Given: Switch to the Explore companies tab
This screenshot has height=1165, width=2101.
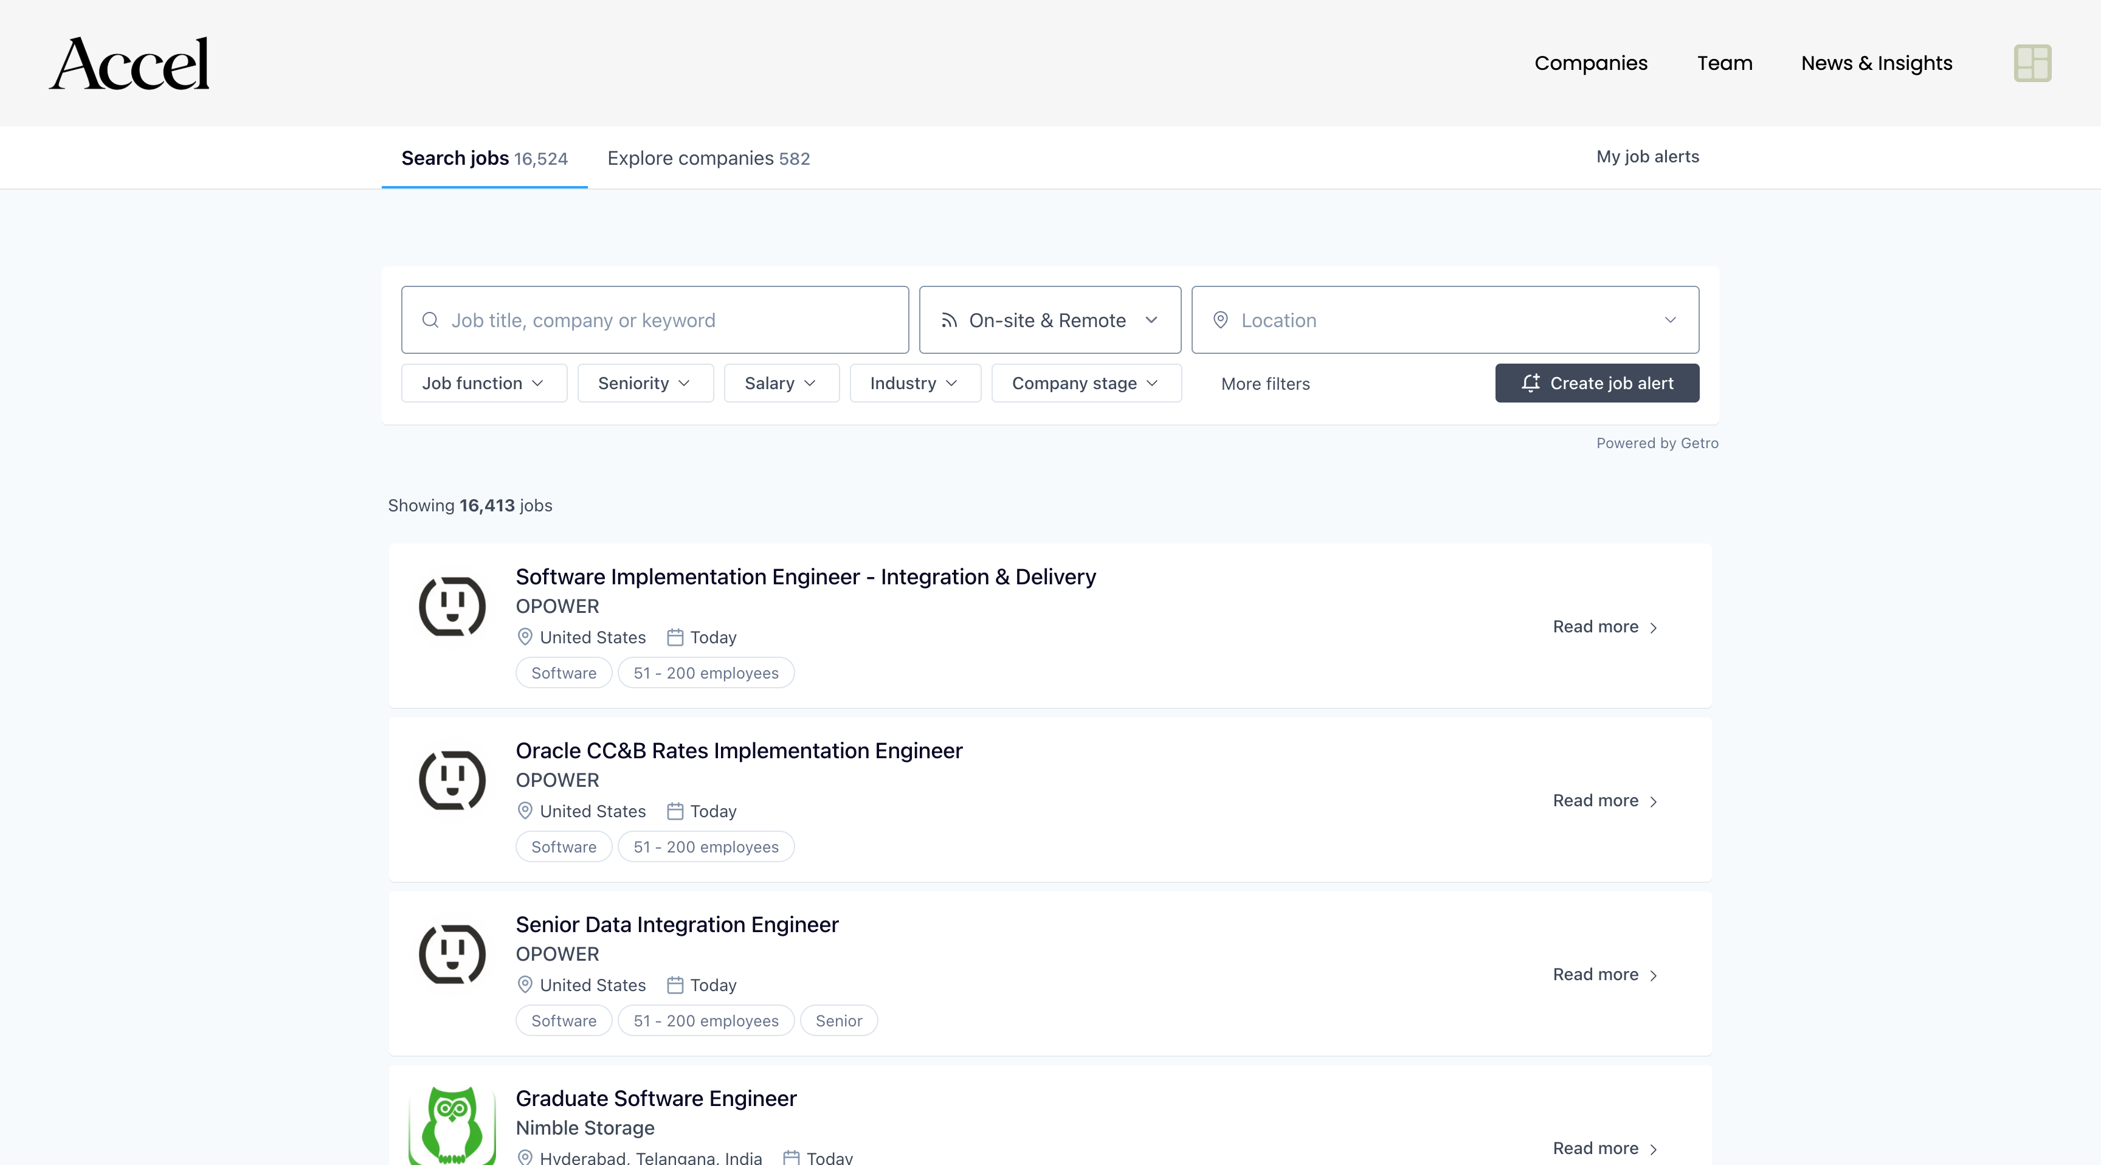Looking at the screenshot, I should coord(708,158).
